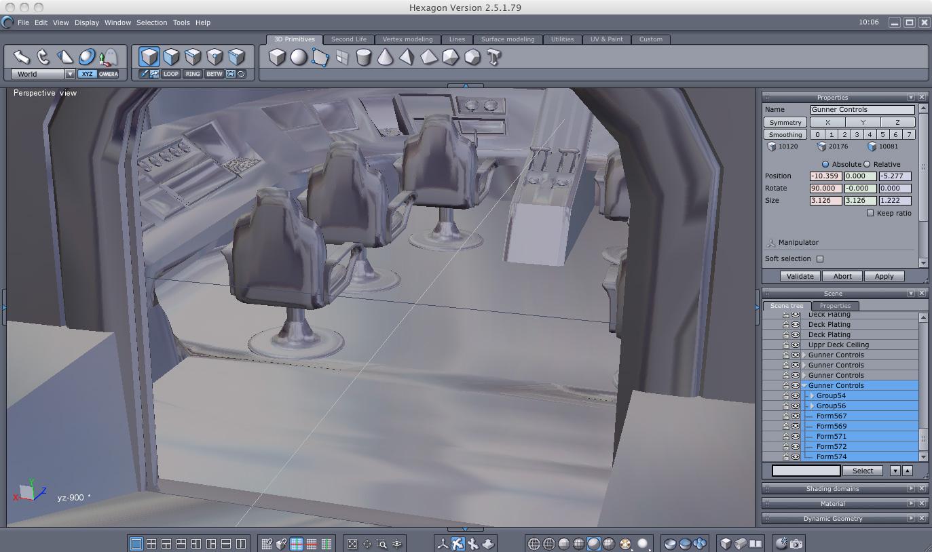Expand the Group56 tree node
Screen dimensions: 932x552
(812, 406)
